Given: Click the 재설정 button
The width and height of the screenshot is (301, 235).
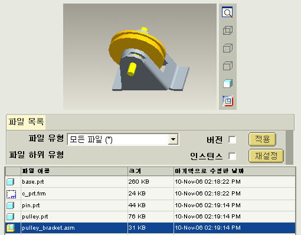Looking at the screenshot, I should coord(266,156).
